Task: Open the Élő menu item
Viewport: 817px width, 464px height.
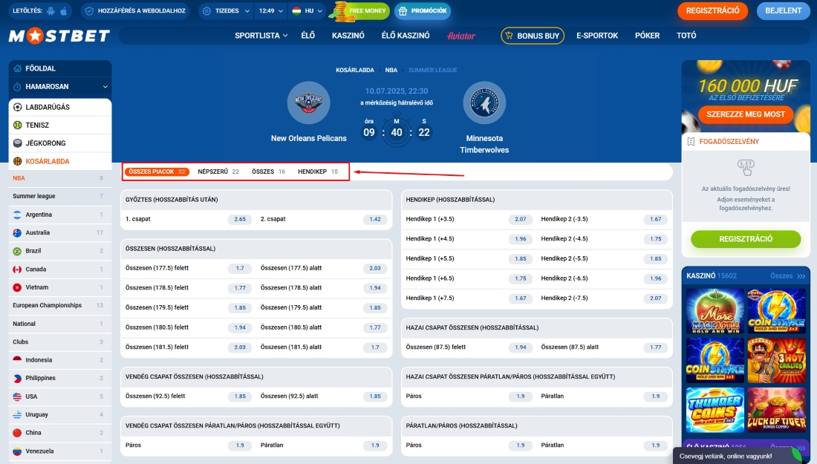Action: point(308,36)
